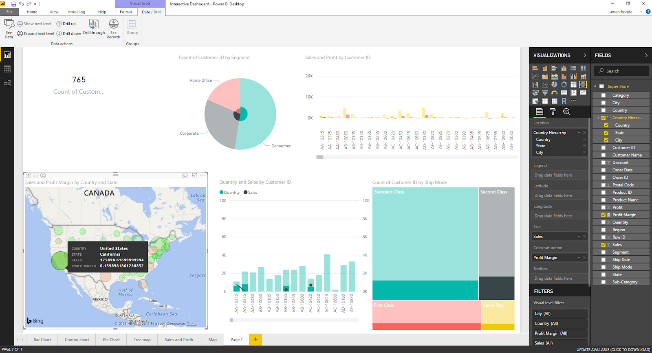Choose the stacked area chart visualization
Screen dimensions: 652x353
click(555, 77)
